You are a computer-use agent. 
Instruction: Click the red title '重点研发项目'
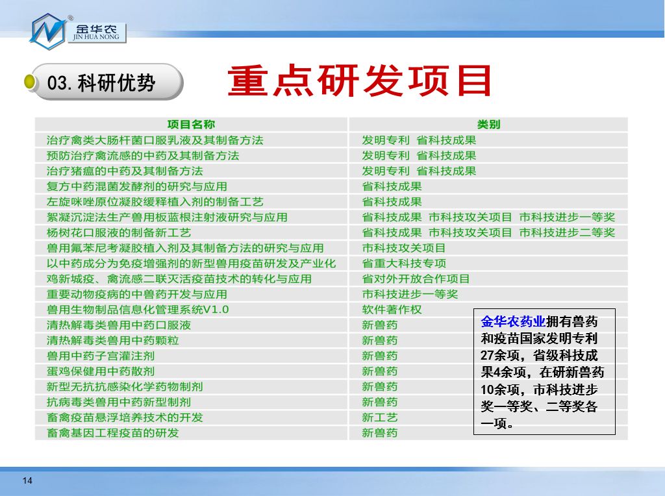(x=360, y=81)
